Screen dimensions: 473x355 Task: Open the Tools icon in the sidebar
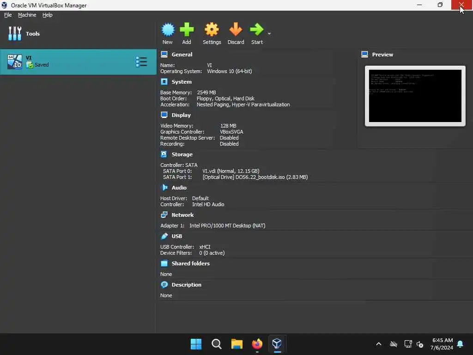click(x=15, y=33)
